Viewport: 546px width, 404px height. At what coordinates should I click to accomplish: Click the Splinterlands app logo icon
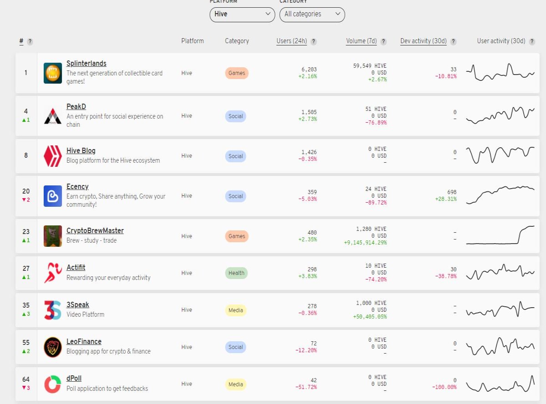pyautogui.click(x=53, y=73)
